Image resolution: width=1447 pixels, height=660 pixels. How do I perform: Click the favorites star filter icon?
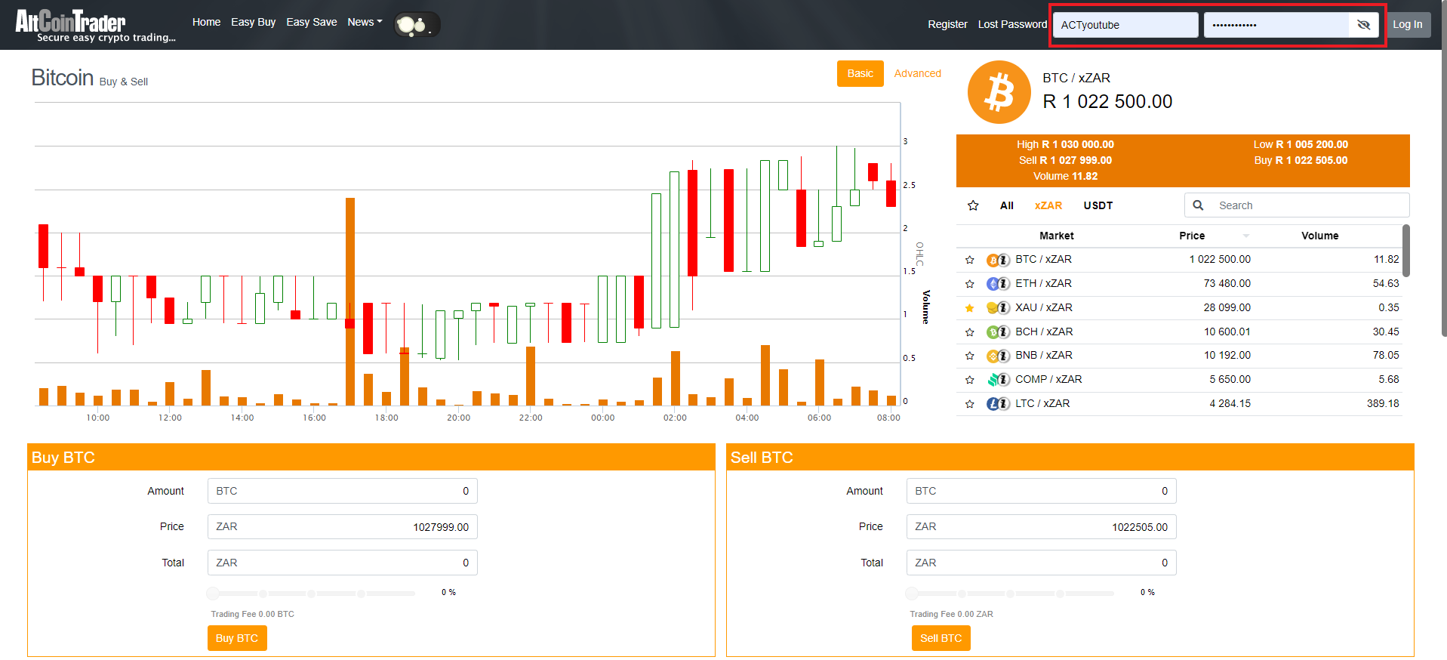pyautogui.click(x=973, y=205)
